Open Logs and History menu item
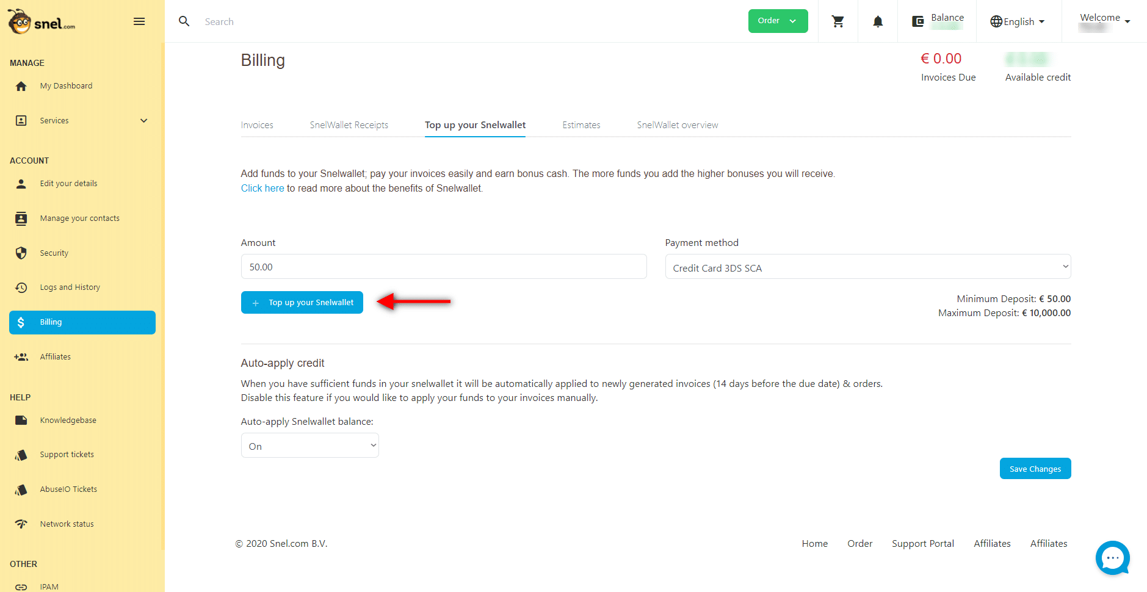 coord(70,287)
